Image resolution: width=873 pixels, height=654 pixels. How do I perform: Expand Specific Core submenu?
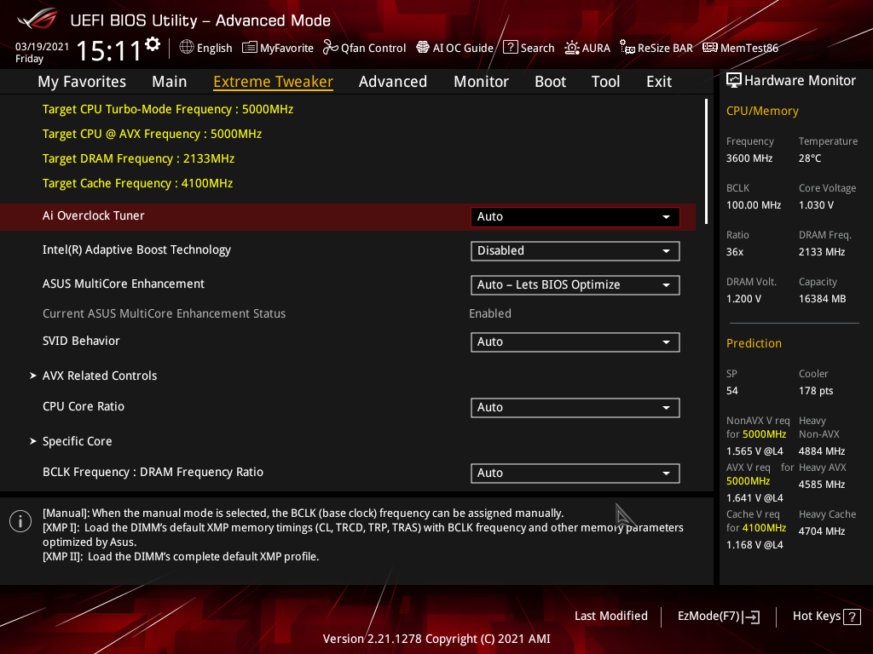(72, 442)
